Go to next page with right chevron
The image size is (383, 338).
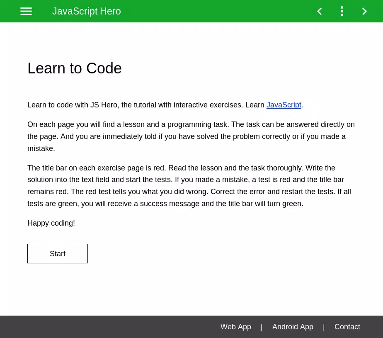click(364, 11)
